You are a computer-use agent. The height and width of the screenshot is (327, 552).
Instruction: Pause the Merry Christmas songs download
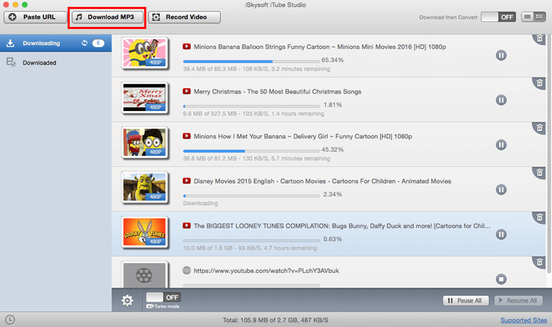pyautogui.click(x=501, y=100)
